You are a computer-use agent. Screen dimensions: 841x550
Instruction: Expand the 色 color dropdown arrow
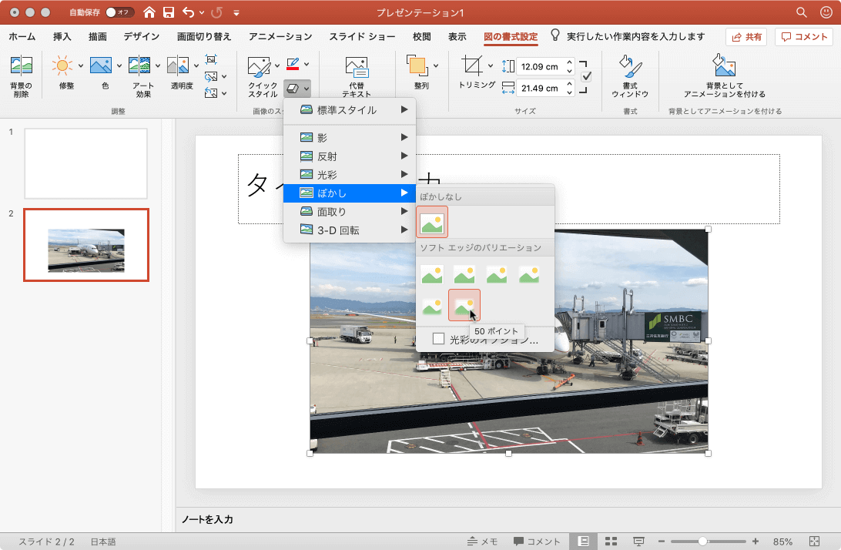coord(119,65)
